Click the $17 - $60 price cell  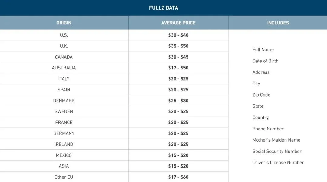[178, 177]
